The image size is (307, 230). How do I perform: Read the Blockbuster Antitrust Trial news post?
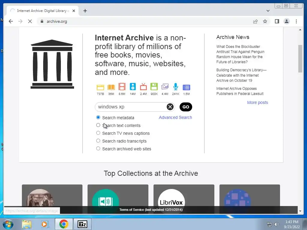[240, 54]
